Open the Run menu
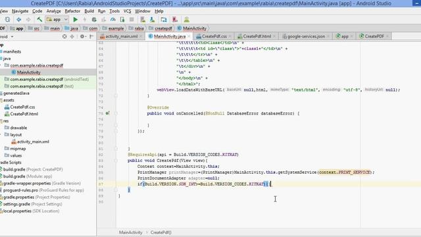This screenshot has width=421, height=237. 101,11
